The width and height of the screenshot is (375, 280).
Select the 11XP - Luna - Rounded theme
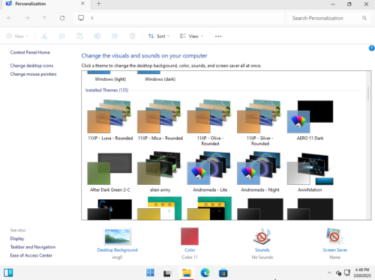tap(110, 121)
